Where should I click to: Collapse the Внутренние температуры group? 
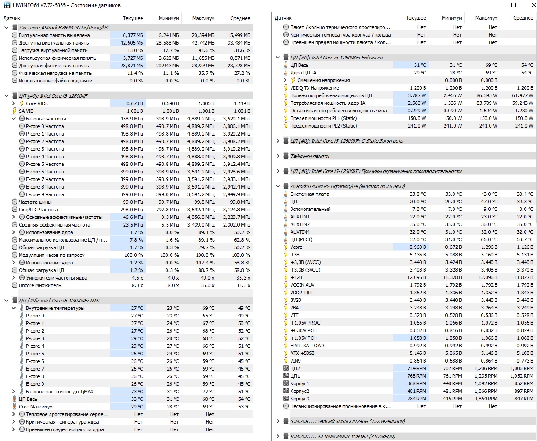coord(13,308)
